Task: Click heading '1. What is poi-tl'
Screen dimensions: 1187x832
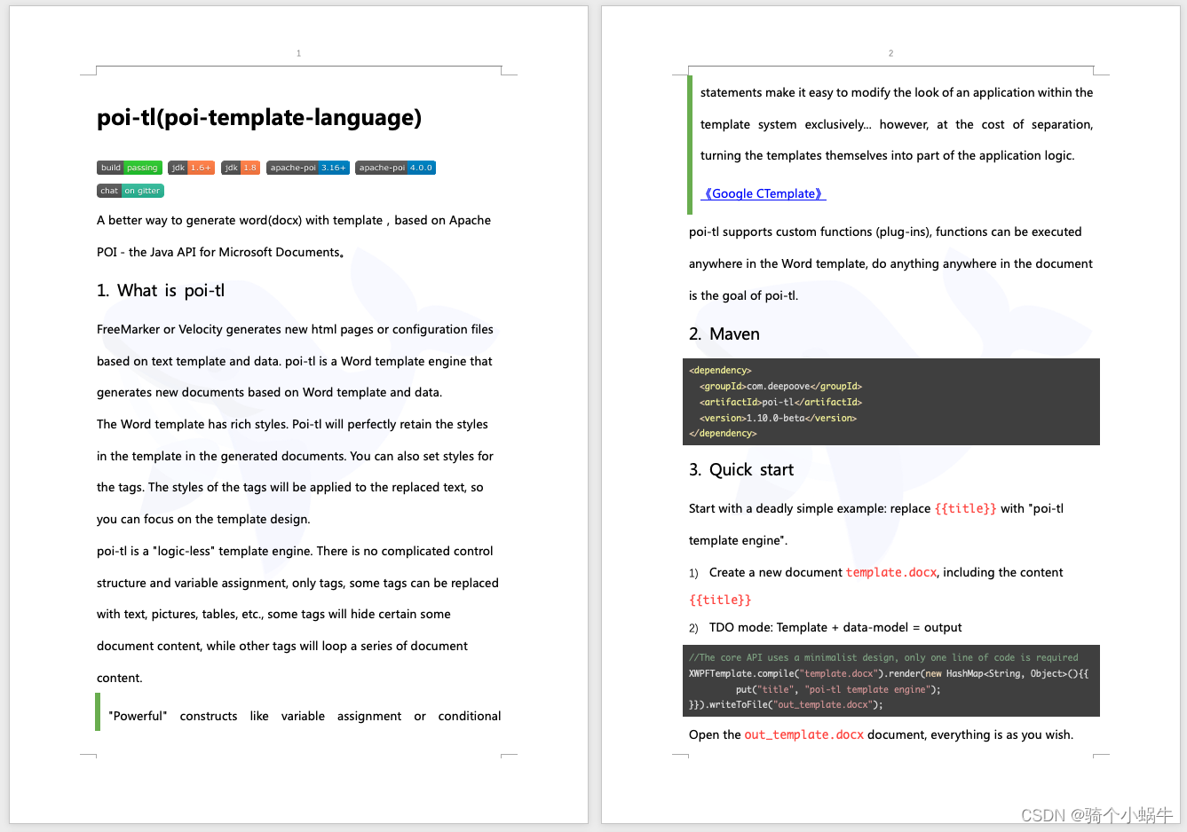Action: (x=161, y=291)
